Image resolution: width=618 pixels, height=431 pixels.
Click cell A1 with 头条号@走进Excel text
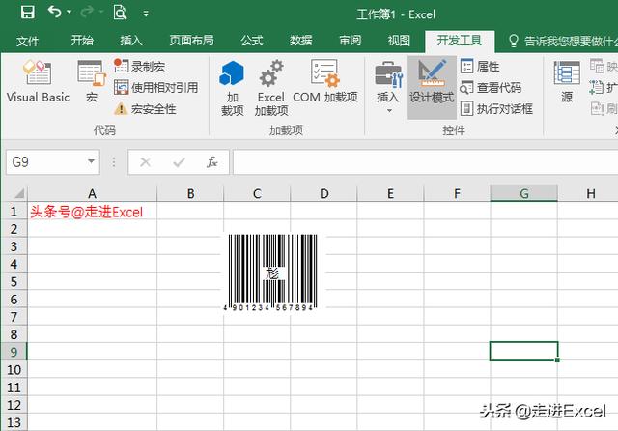click(x=92, y=212)
